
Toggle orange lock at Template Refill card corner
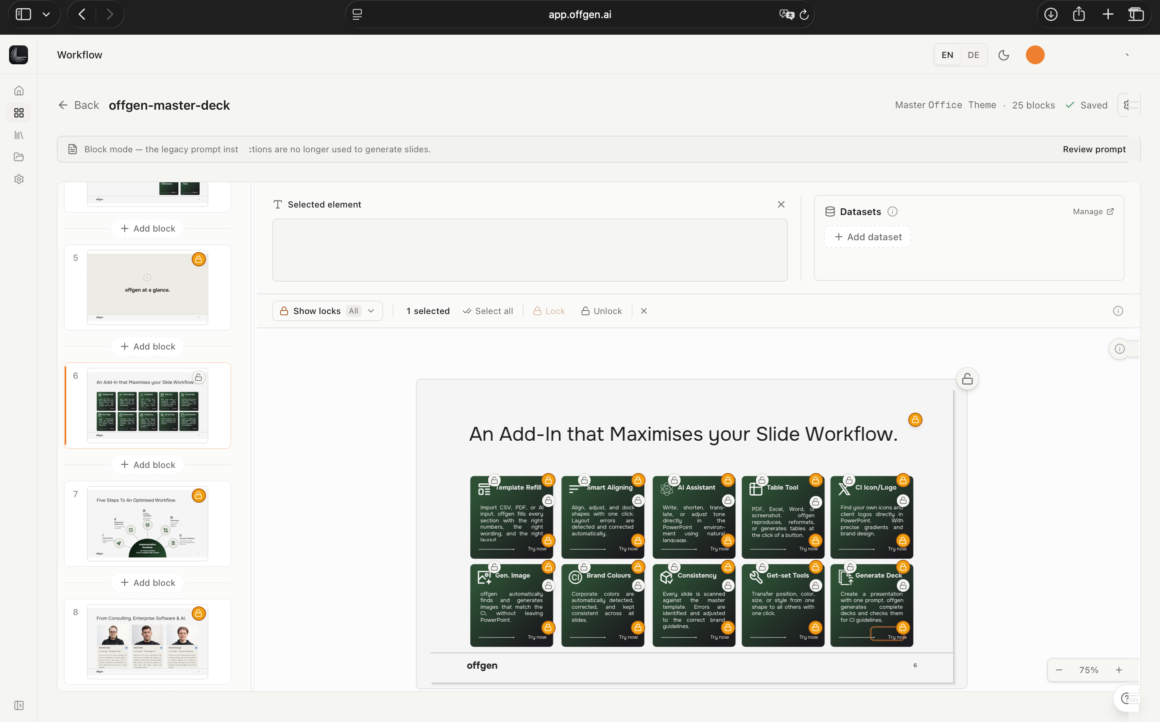548,480
